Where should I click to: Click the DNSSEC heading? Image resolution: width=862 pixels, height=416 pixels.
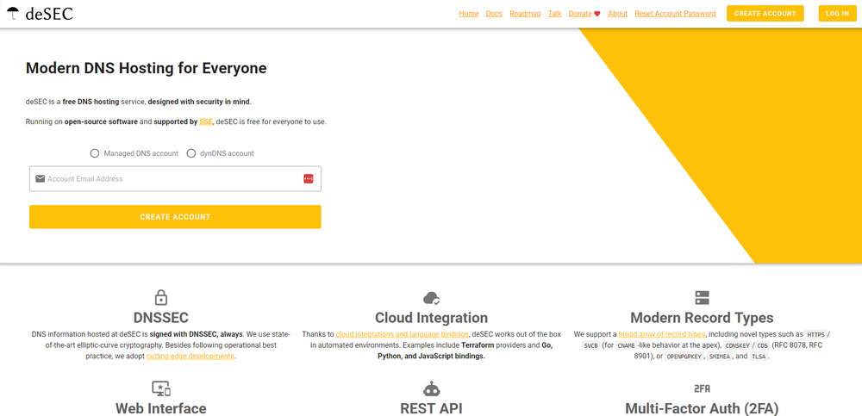pyautogui.click(x=160, y=318)
